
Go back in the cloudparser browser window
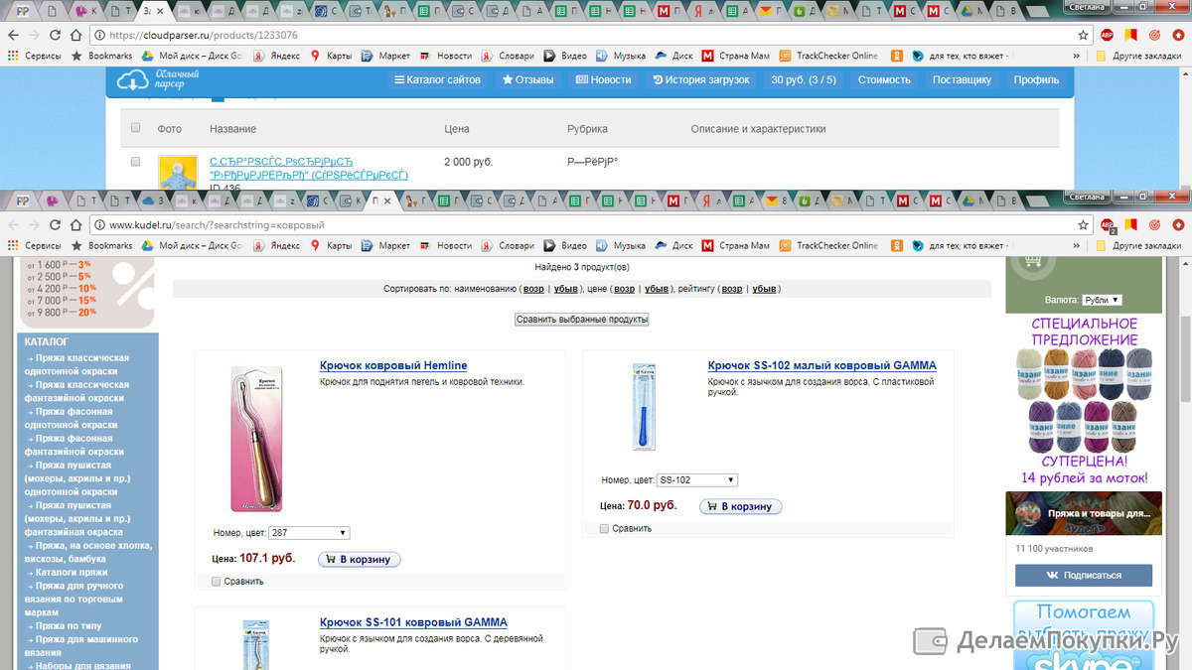point(13,35)
